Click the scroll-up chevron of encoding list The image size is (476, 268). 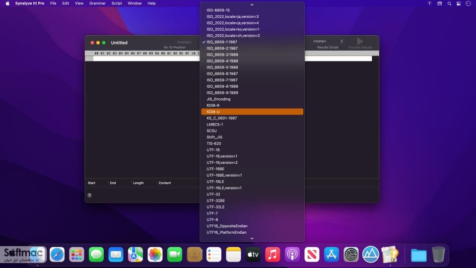(x=252, y=5)
